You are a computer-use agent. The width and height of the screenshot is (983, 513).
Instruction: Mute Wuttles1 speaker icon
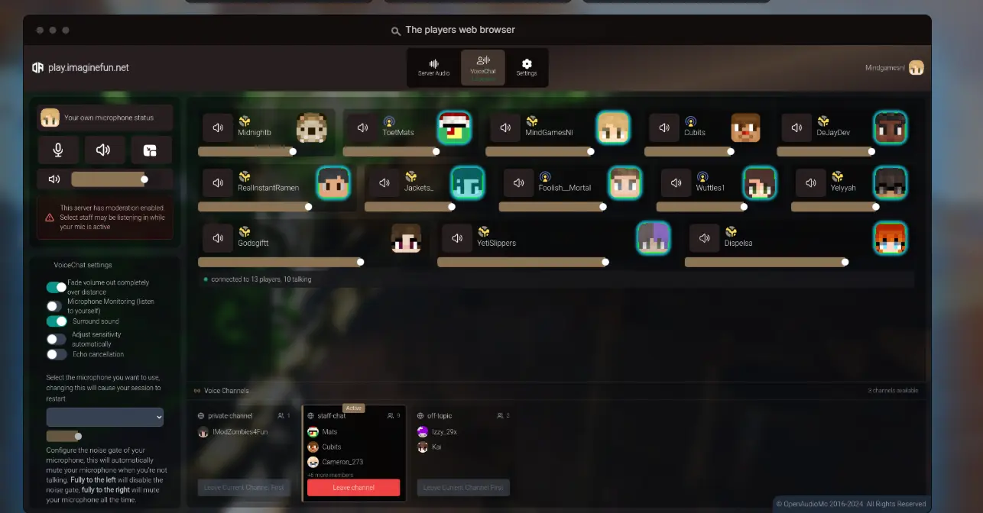pyautogui.click(x=676, y=182)
